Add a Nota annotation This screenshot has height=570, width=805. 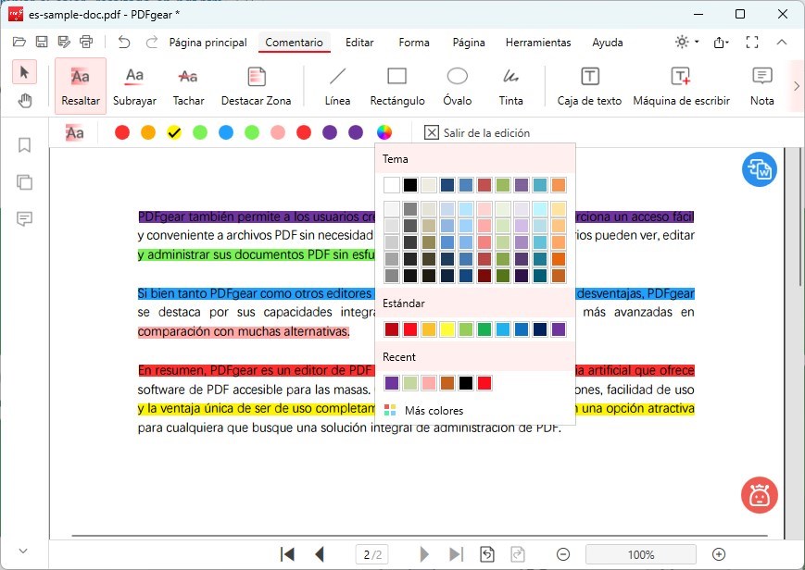761,86
